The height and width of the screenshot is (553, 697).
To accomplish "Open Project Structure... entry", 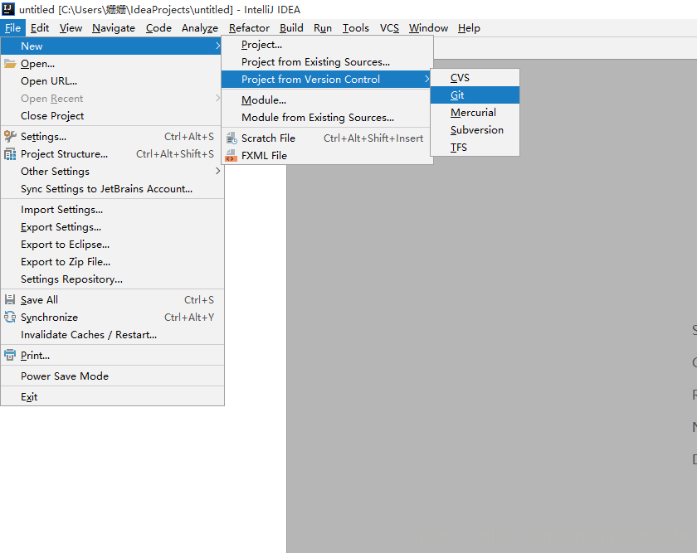I will click(x=112, y=153).
